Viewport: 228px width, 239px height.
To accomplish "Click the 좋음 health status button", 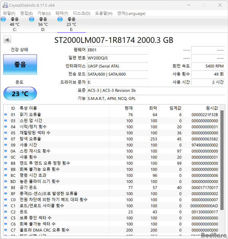I will pyautogui.click(x=20, y=64).
